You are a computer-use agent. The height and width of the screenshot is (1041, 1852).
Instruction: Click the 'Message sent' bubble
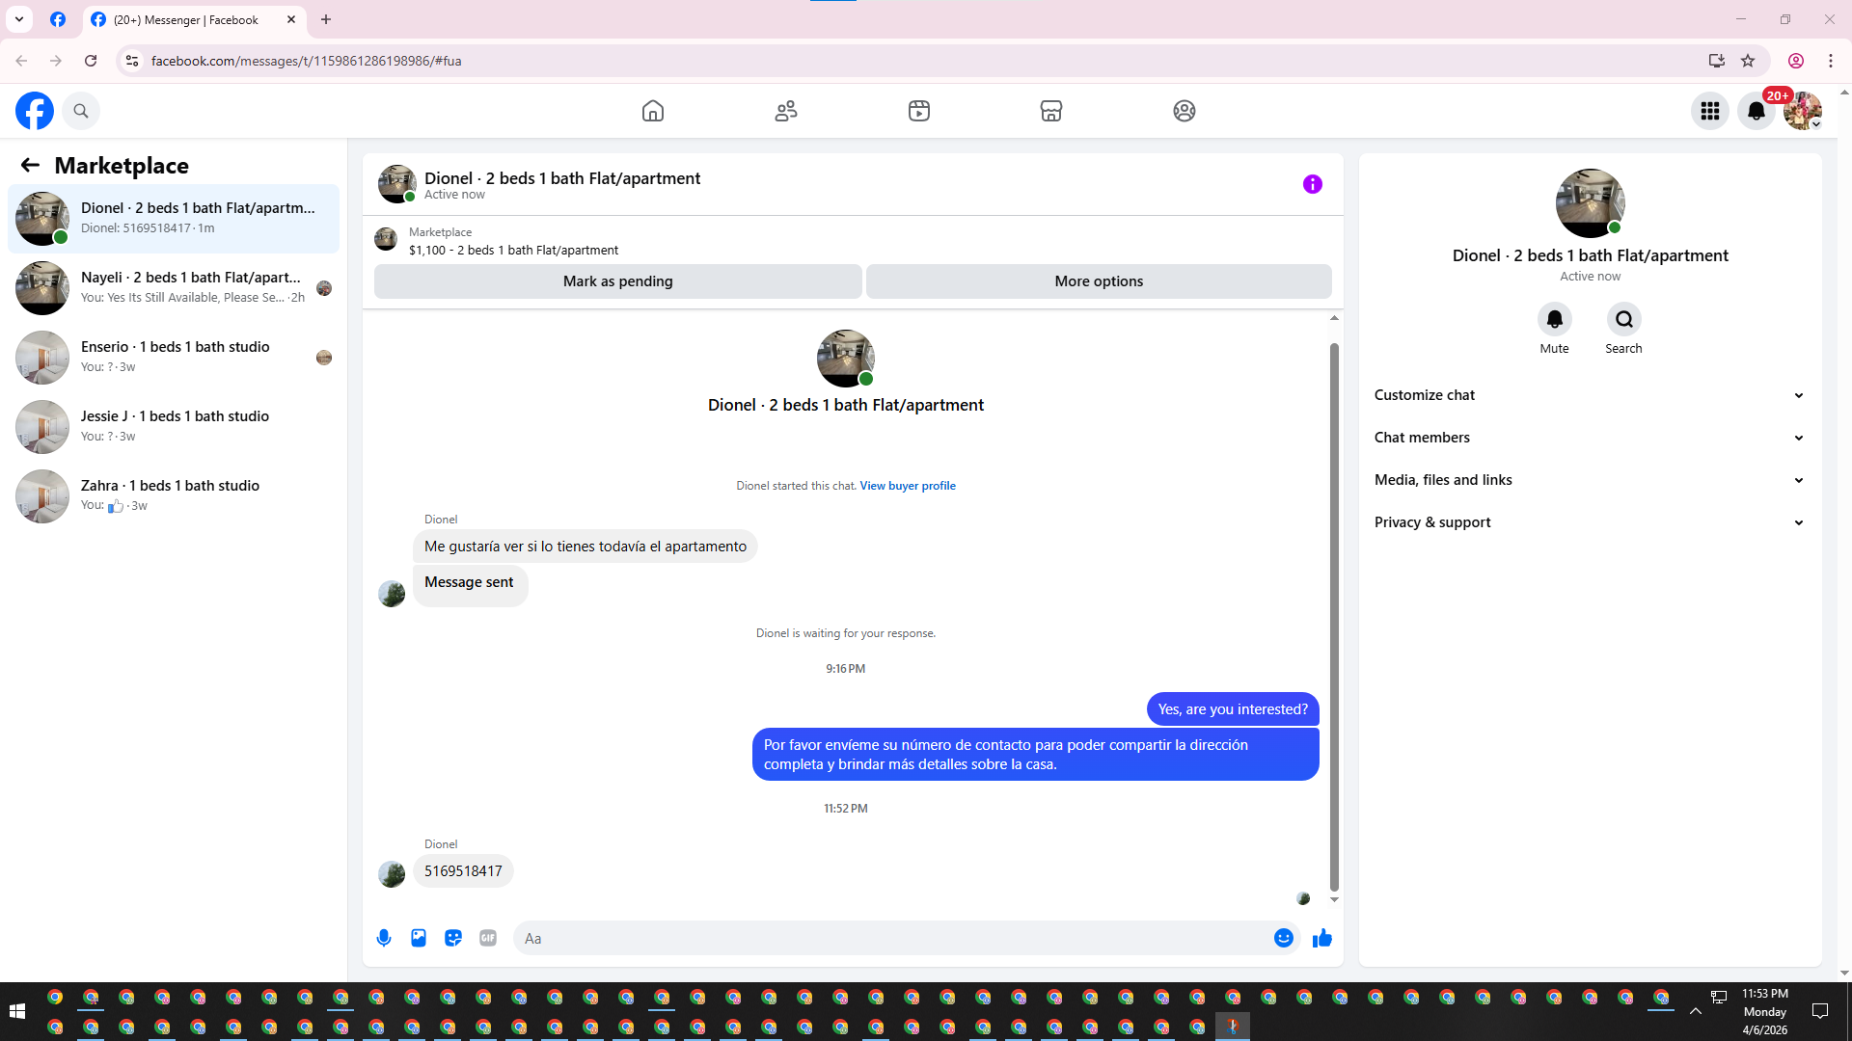pyautogui.click(x=470, y=584)
